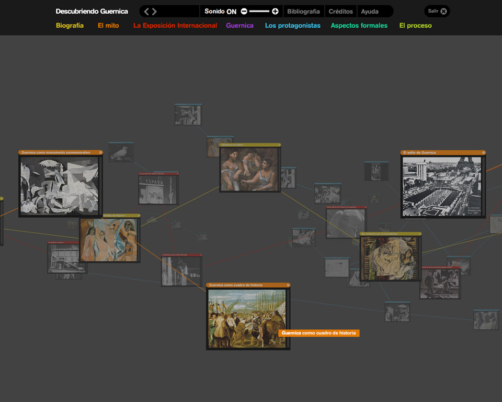Image resolution: width=502 pixels, height=402 pixels.
Task: Open the three seated women painting
Action: pos(249,169)
